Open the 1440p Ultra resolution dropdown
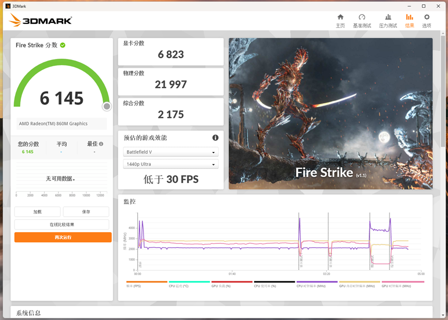This screenshot has height=320, width=448. [170, 164]
